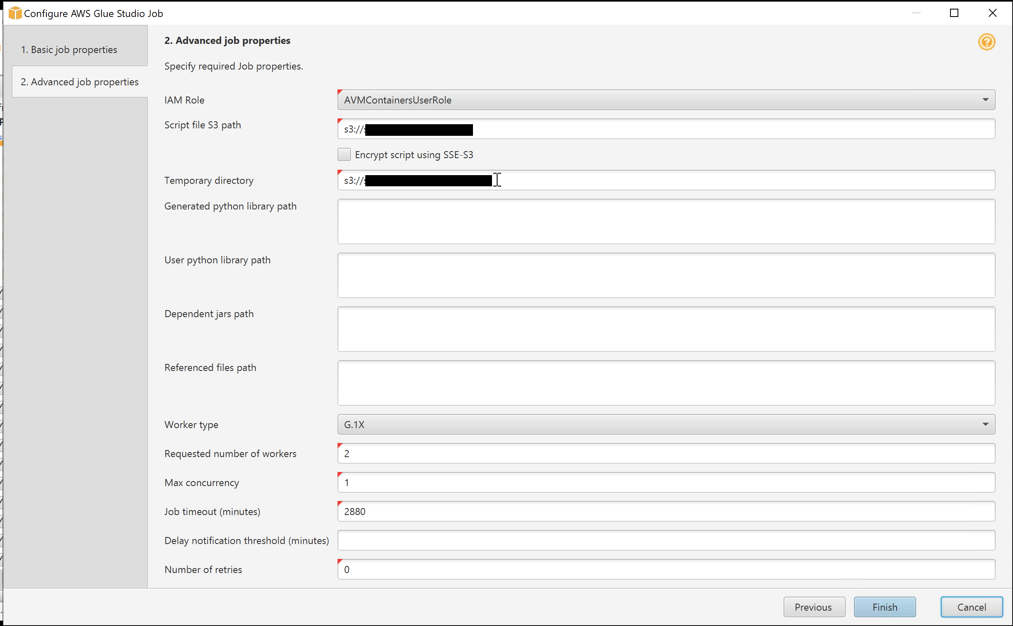The image size is (1013, 626).
Task: Click the AWS Toolkit cube icon in title bar
Action: pyautogui.click(x=15, y=13)
